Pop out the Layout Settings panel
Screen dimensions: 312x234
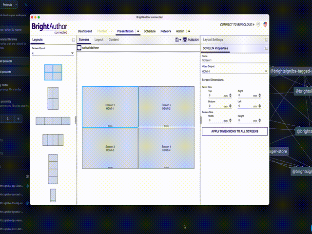pyautogui.click(x=266, y=40)
